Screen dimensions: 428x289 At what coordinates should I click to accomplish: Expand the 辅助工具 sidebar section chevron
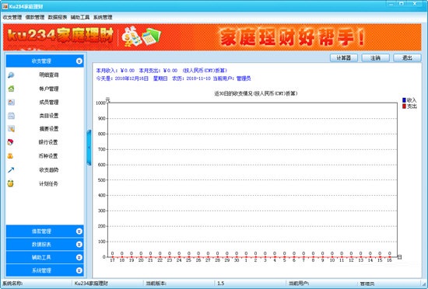[79, 257]
